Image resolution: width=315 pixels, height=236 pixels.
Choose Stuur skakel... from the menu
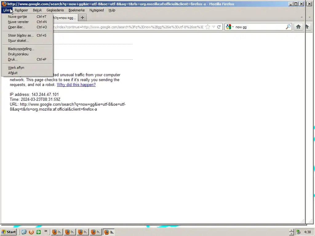27,41
